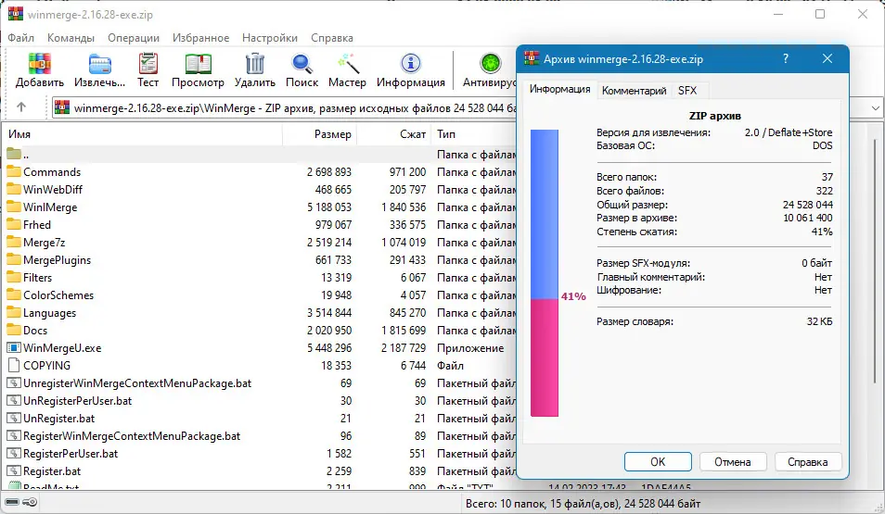The height and width of the screenshot is (514, 885).
Task: Confirm the dialog with OK
Action: click(658, 461)
